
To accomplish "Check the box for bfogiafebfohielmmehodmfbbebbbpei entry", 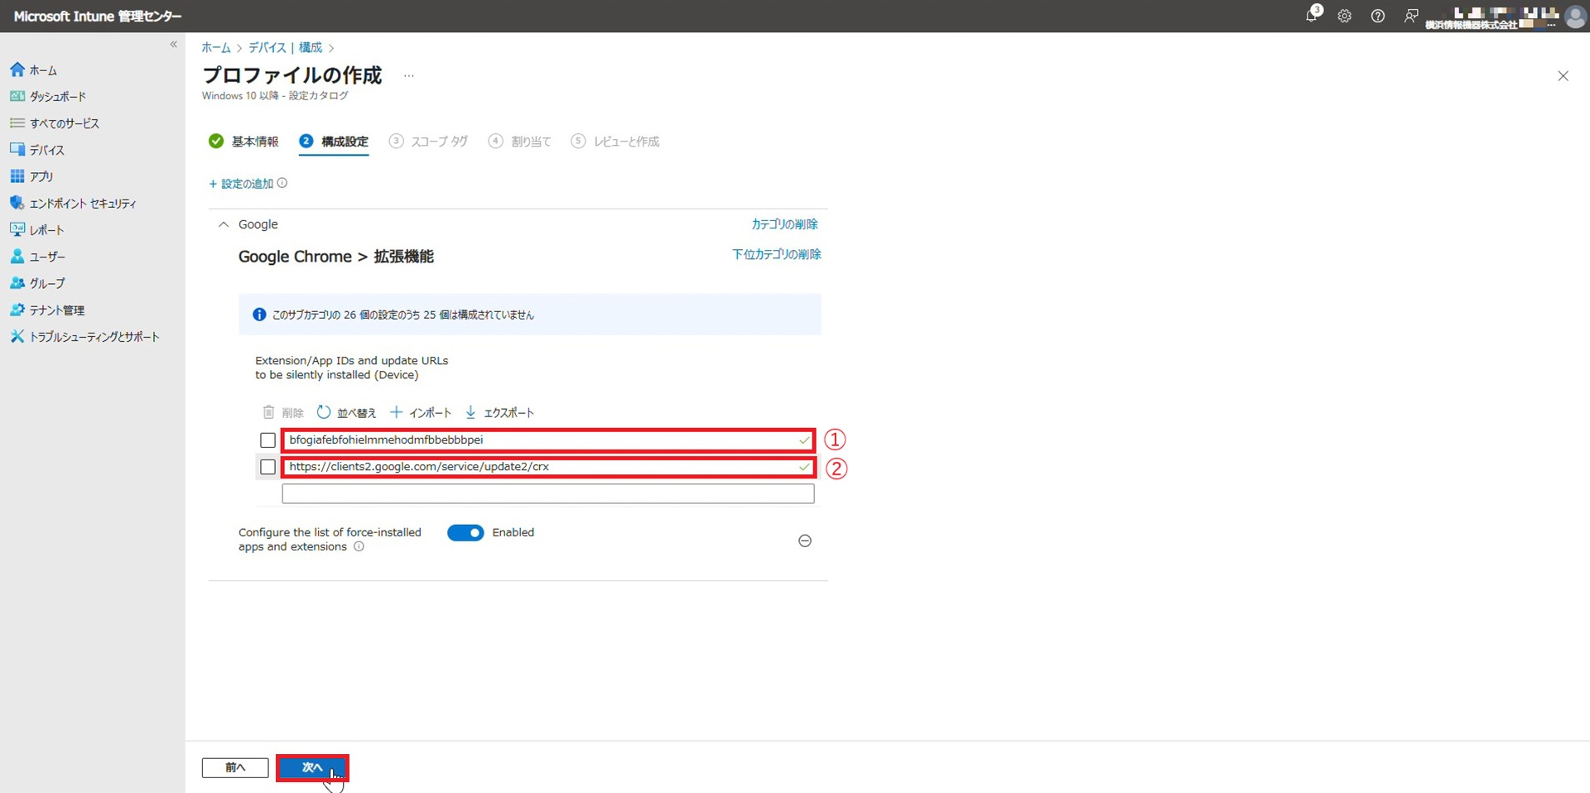I will [267, 440].
